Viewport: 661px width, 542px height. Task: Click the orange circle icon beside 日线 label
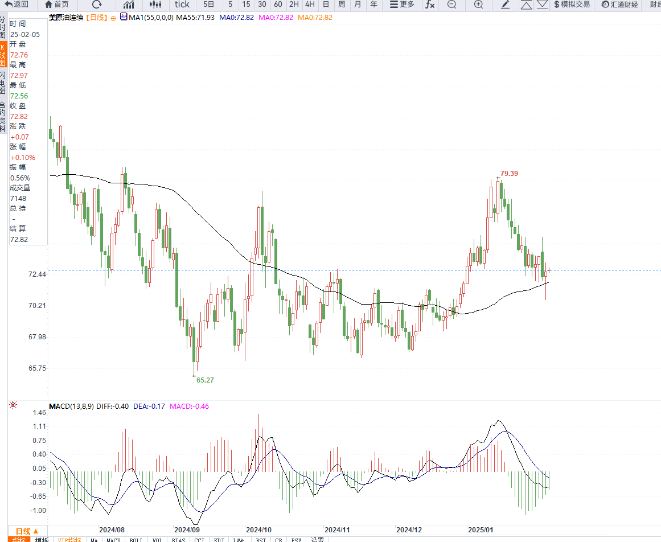click(113, 18)
